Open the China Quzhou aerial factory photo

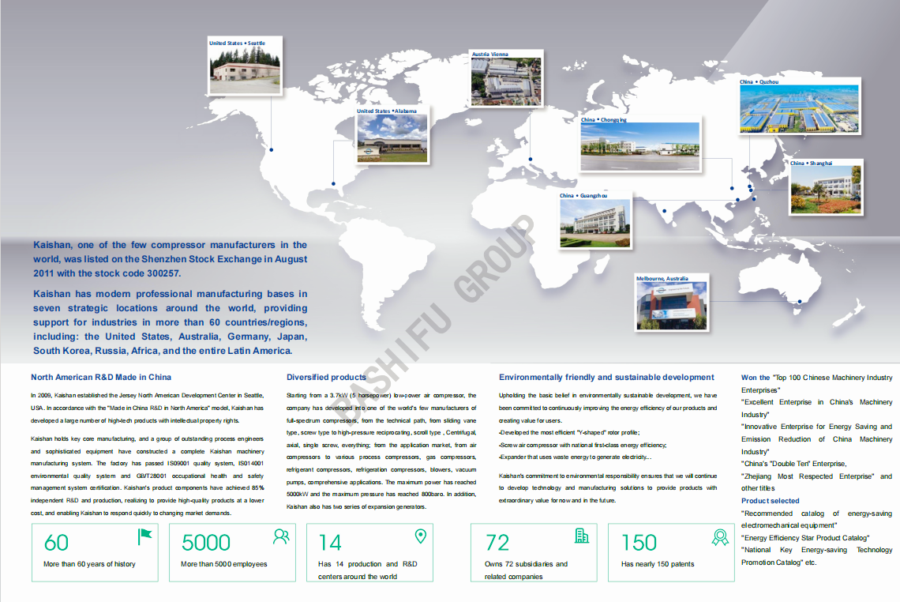click(800, 109)
